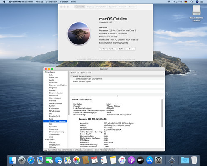207x166 pixels.
Task: Open the Apple menu
Action: coord(4,2)
